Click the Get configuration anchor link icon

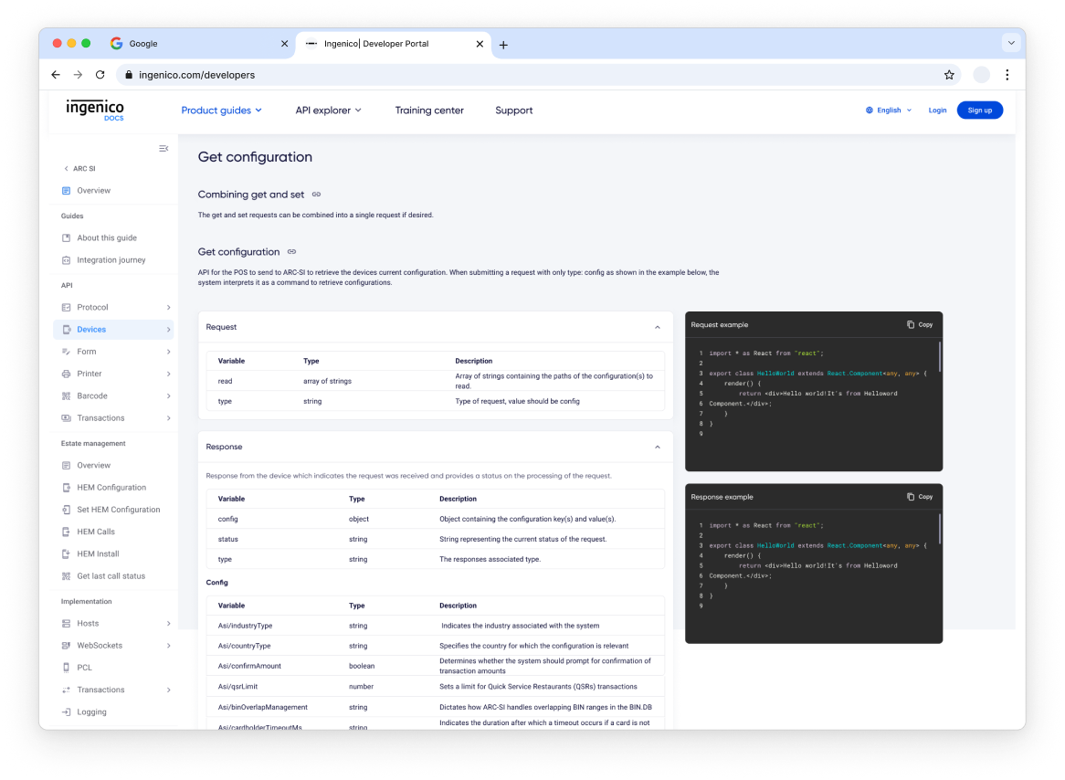click(x=291, y=251)
